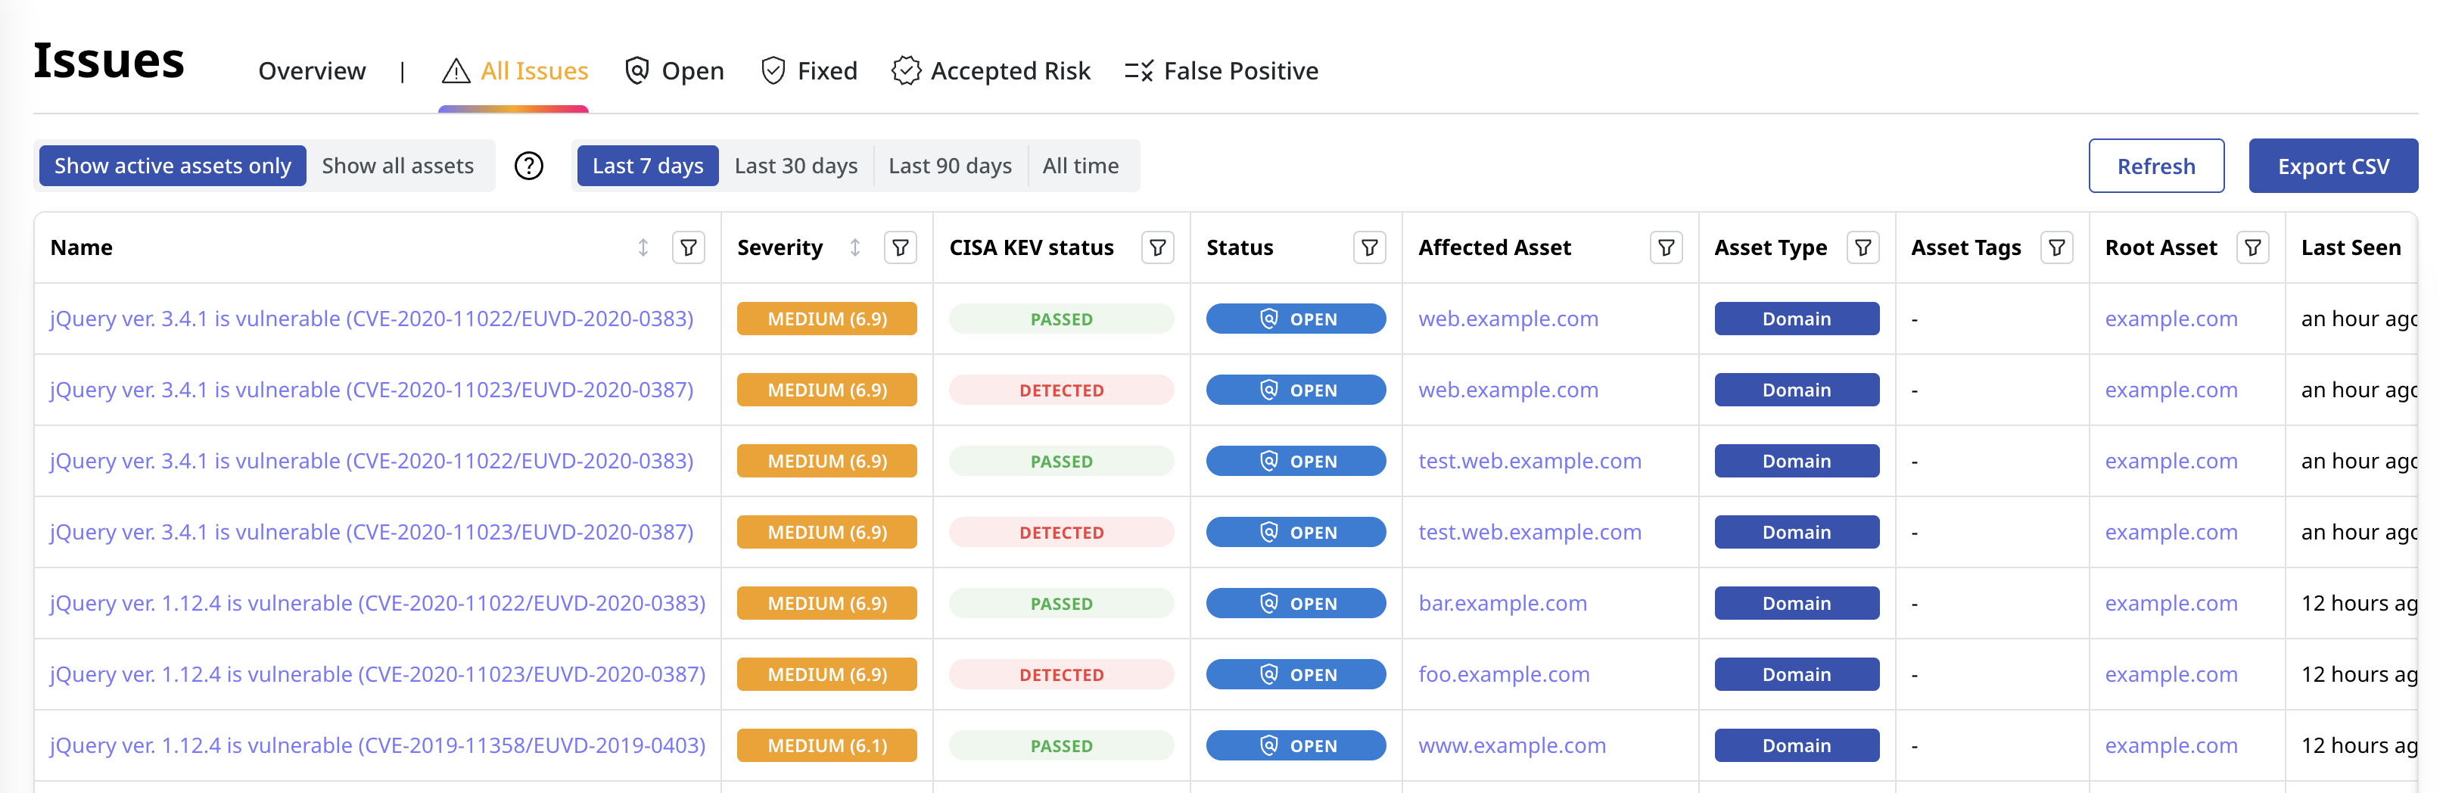Choose the All time range option
Screen dimensions: 2443x793
pos(1080,166)
